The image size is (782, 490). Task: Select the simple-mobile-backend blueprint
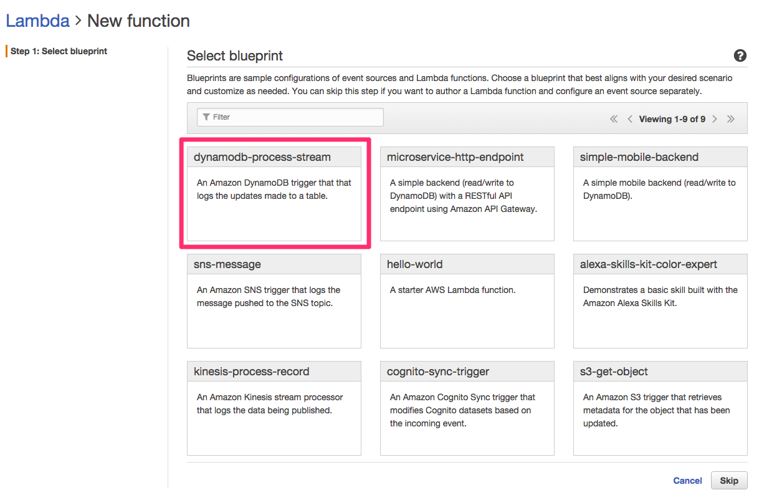[660, 193]
